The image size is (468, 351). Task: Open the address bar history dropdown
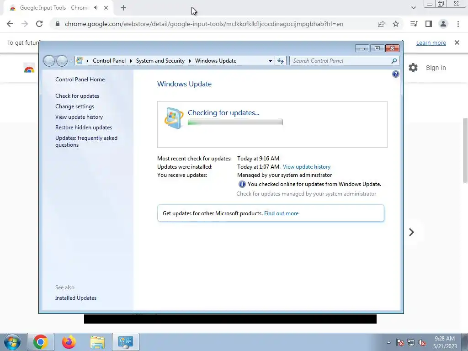[270, 61]
